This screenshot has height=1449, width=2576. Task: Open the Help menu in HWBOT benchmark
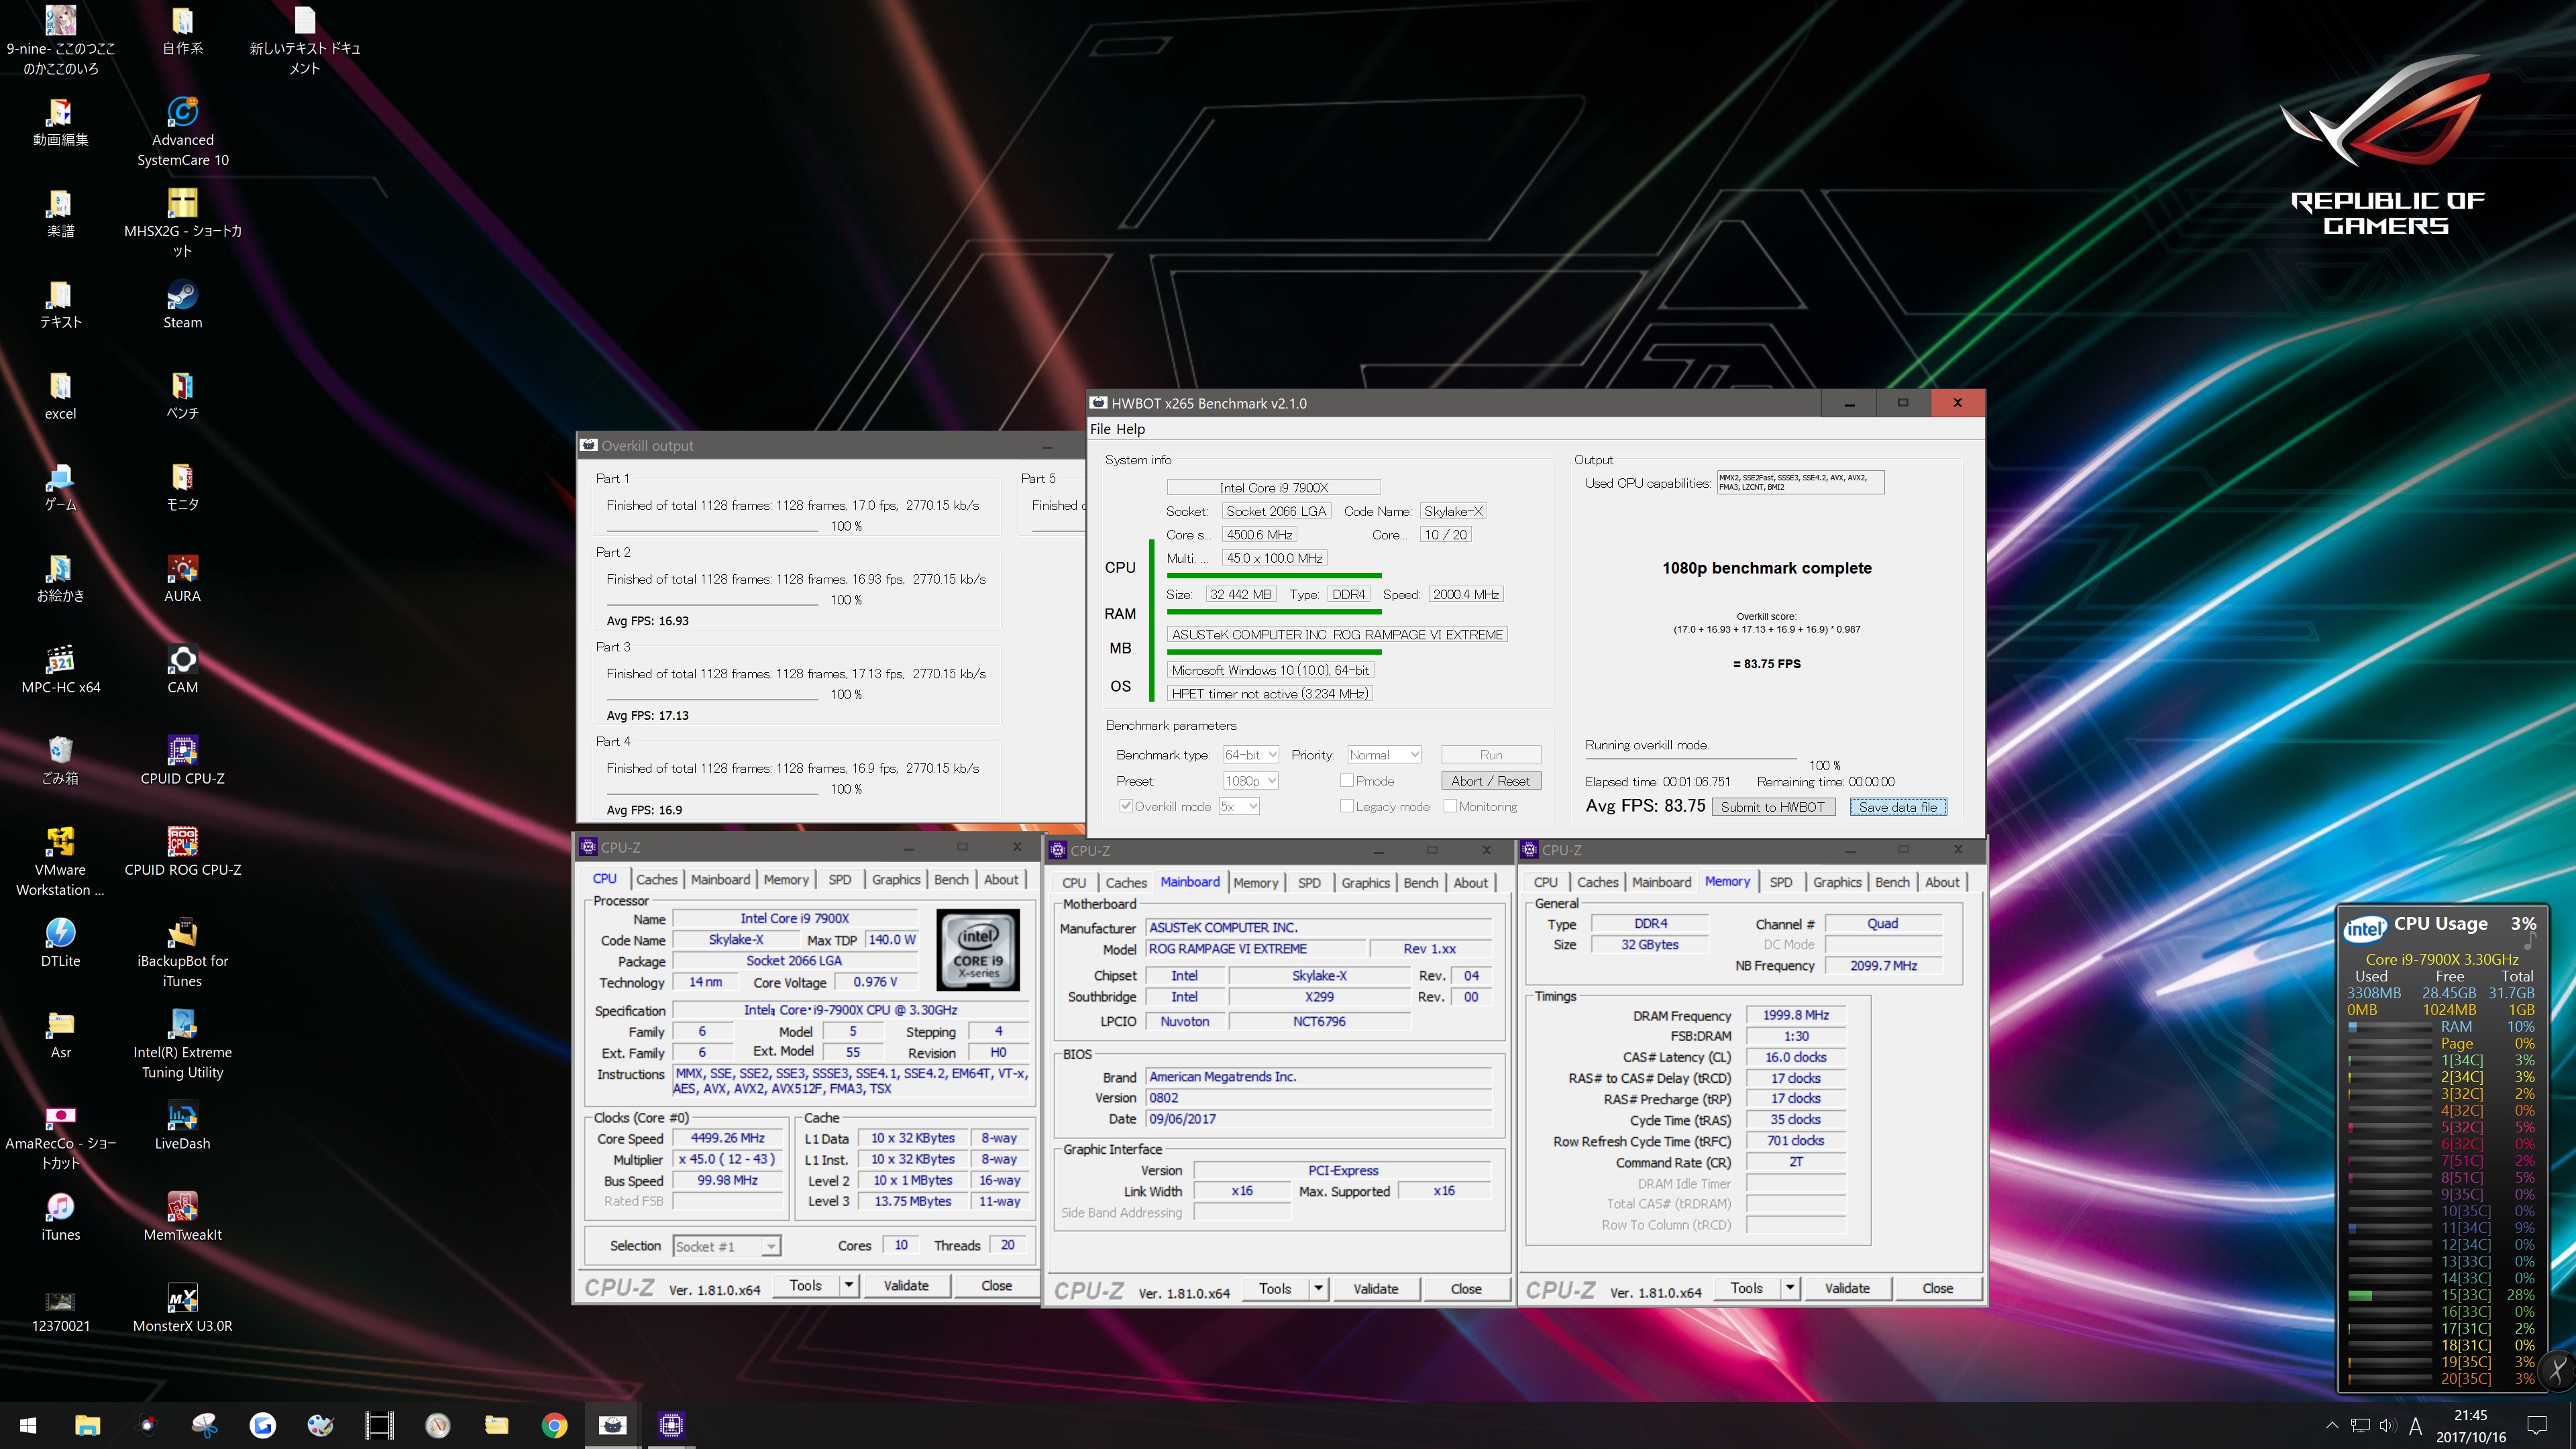tap(1131, 429)
